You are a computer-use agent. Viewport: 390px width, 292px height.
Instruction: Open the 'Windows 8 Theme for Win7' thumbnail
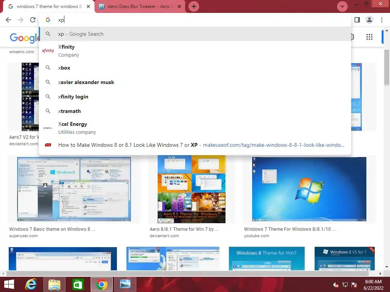click(267, 259)
